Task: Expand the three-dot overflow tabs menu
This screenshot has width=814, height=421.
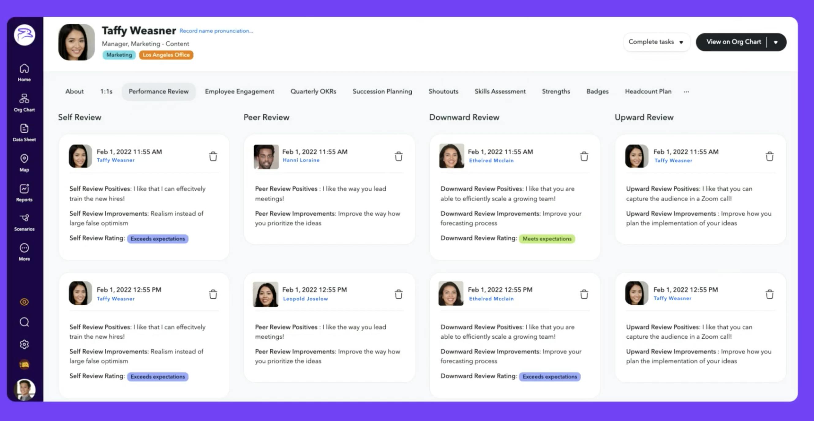Action: click(686, 92)
